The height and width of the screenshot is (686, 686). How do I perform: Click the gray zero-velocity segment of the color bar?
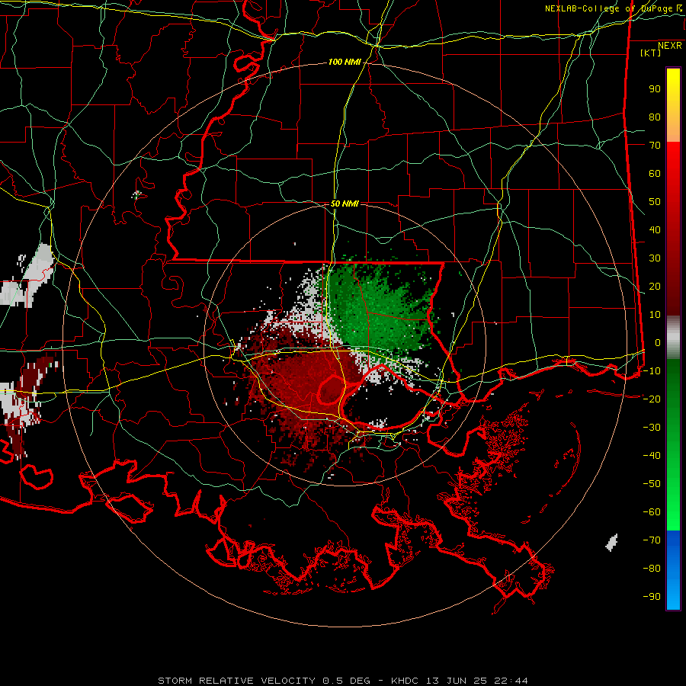click(673, 338)
